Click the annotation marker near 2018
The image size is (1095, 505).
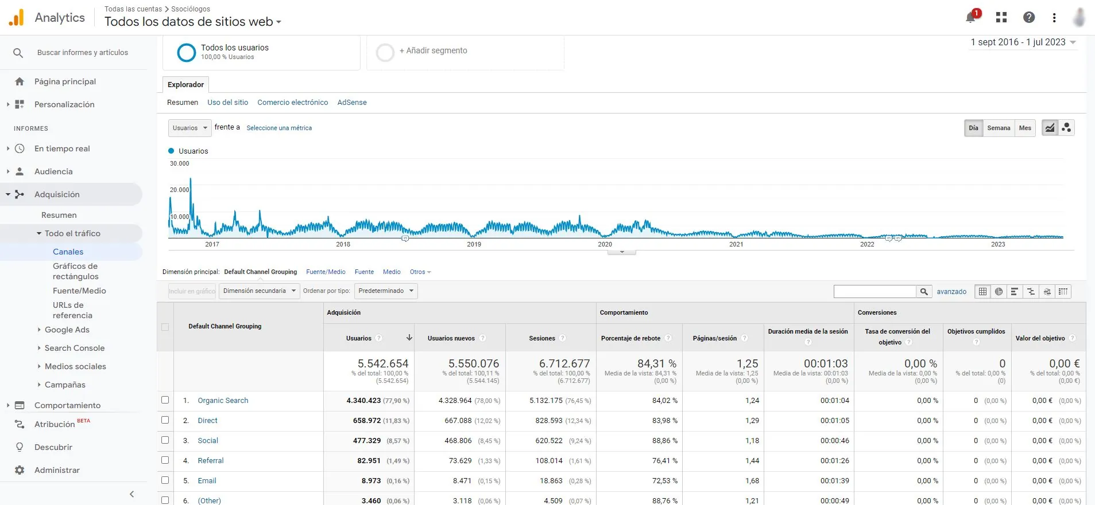(x=405, y=238)
